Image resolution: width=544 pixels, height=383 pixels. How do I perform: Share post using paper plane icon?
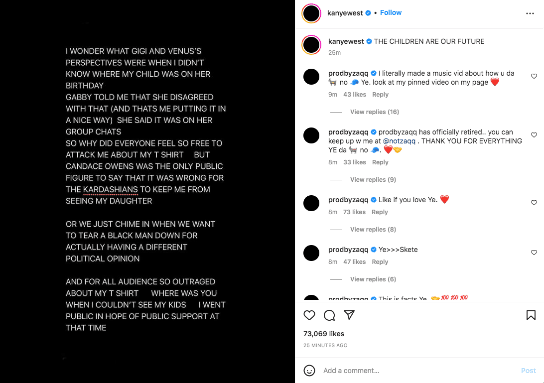tap(349, 315)
